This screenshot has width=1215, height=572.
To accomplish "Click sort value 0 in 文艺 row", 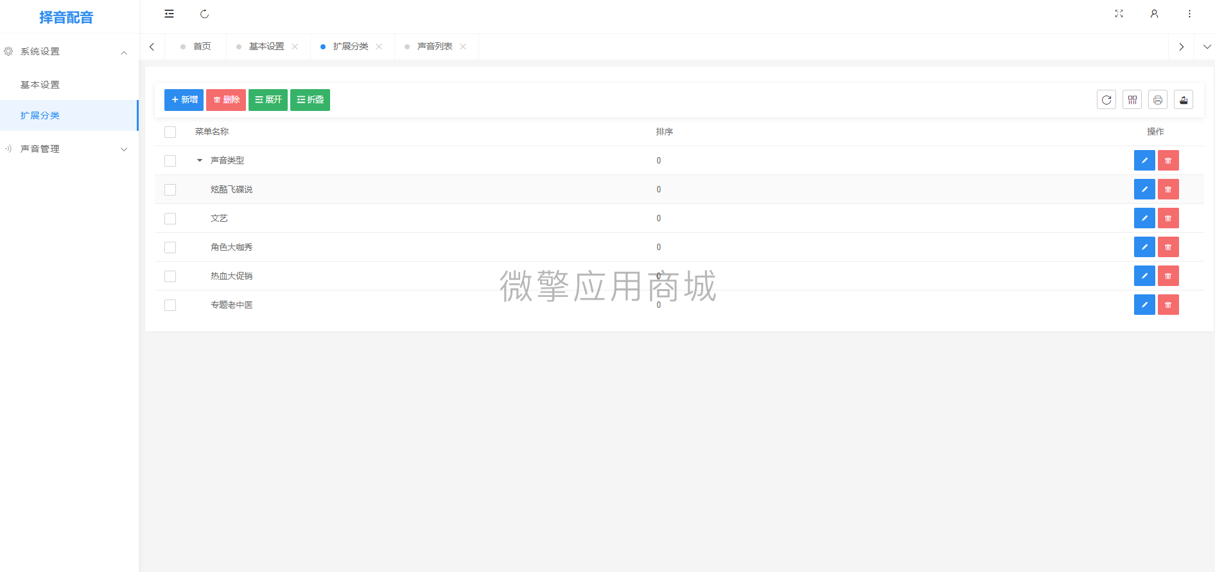I will [x=658, y=218].
